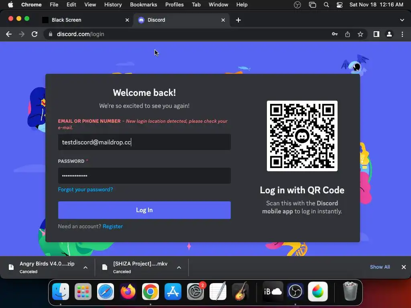Image resolution: width=411 pixels, height=308 pixels.
Task: Go back with Chrome back arrow
Action: click(9, 34)
